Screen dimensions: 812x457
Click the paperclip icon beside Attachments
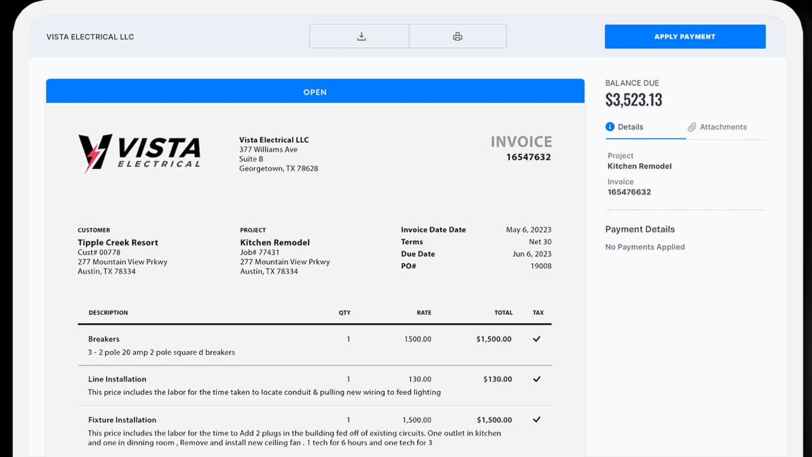(x=692, y=127)
